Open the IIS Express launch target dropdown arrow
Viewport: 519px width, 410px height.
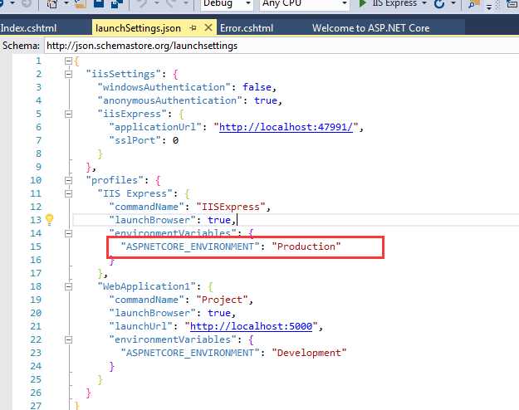pyautogui.click(x=424, y=3)
